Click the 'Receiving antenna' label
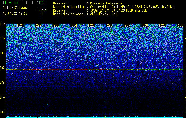The height and width of the screenshot is (118, 186). coord(68,14)
